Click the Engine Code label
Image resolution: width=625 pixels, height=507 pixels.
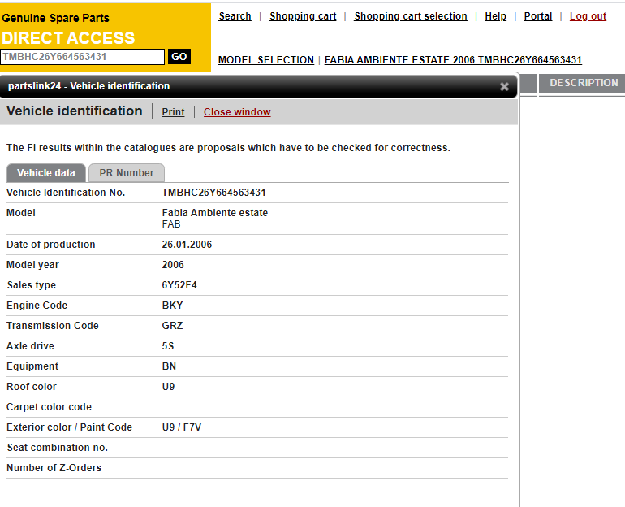37,305
